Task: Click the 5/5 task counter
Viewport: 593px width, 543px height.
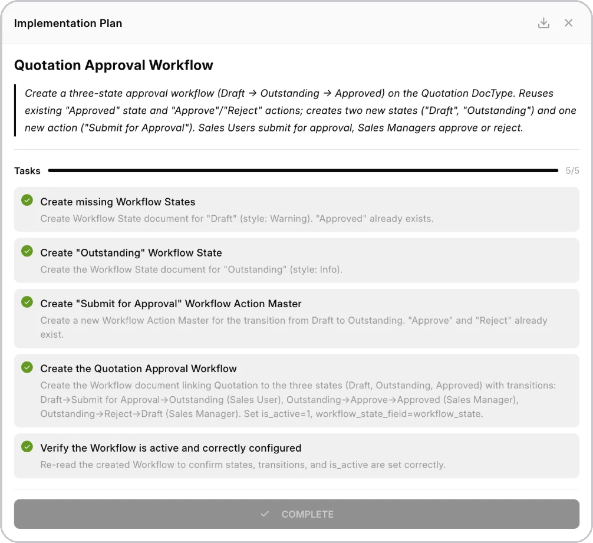Action: coord(572,170)
